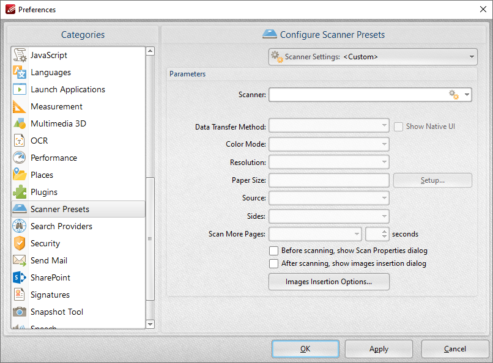The width and height of the screenshot is (493, 363).
Task: Click the Cancel button
Action: (x=454, y=349)
